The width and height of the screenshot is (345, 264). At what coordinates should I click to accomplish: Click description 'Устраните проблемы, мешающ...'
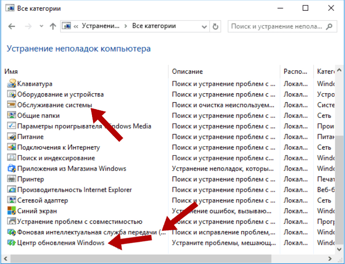tap(224, 243)
